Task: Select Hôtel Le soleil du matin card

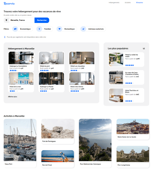Action: [x=127, y=60]
